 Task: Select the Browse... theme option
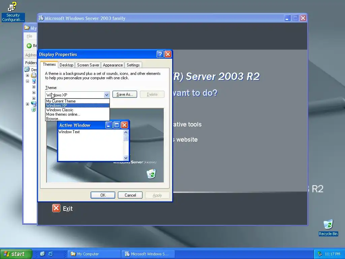click(77, 119)
